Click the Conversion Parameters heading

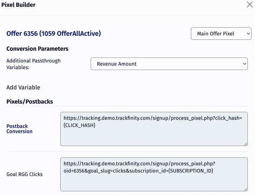coord(37,49)
